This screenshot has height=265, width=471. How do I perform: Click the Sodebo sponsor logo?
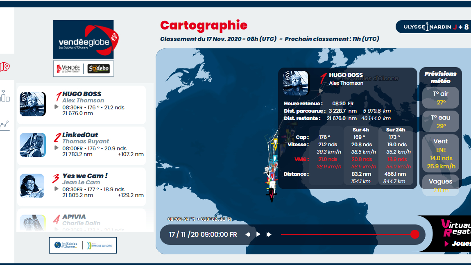click(99, 68)
